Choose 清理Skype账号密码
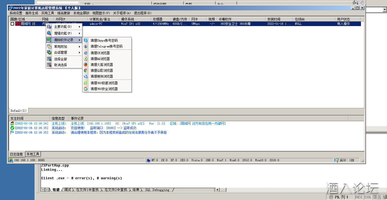 (107, 40)
